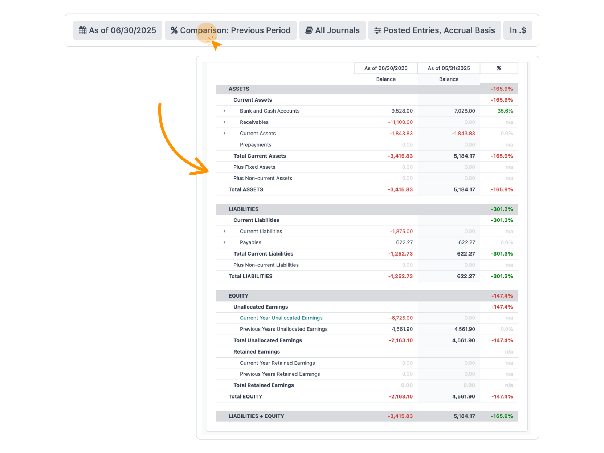This screenshot has width=604, height=453.
Task: Click the LIABILITIES + EQUITY total row
Action: pyautogui.click(x=256, y=416)
